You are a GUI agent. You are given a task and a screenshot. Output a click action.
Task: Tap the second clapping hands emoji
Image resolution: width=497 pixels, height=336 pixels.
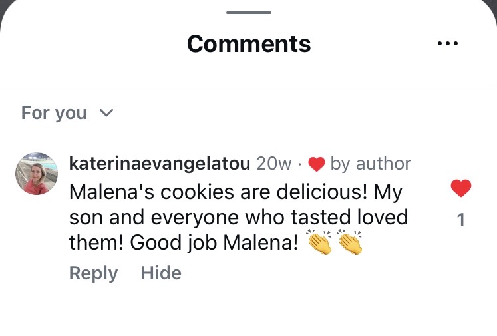(350, 243)
